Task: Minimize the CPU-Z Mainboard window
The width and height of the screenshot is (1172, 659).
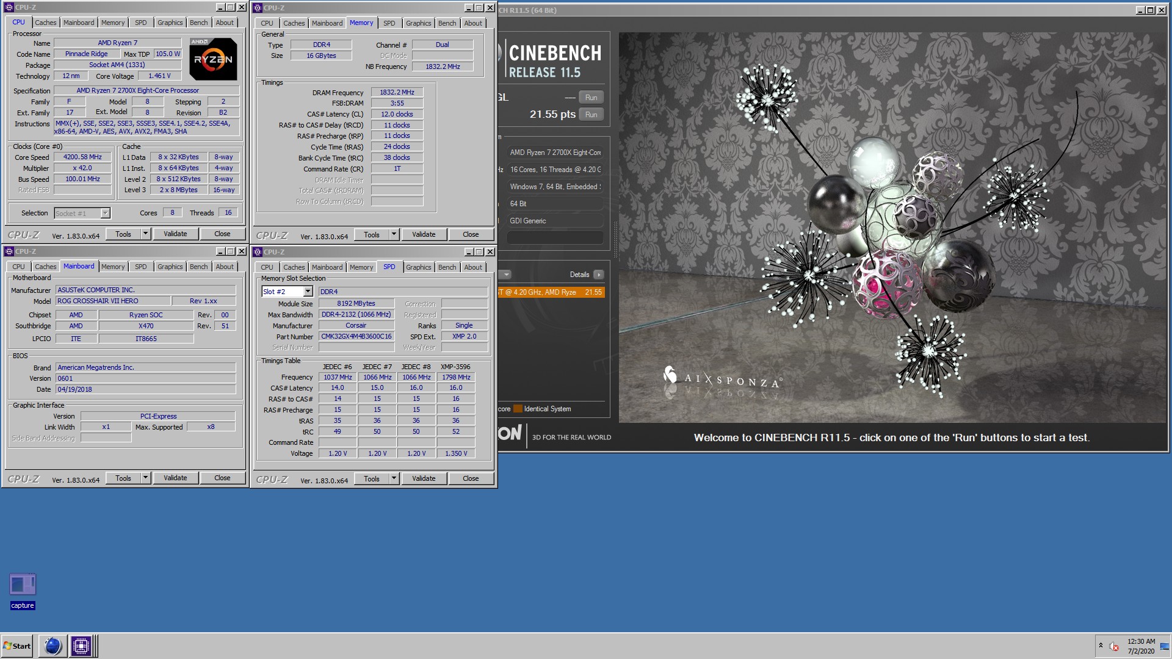Action: click(220, 251)
